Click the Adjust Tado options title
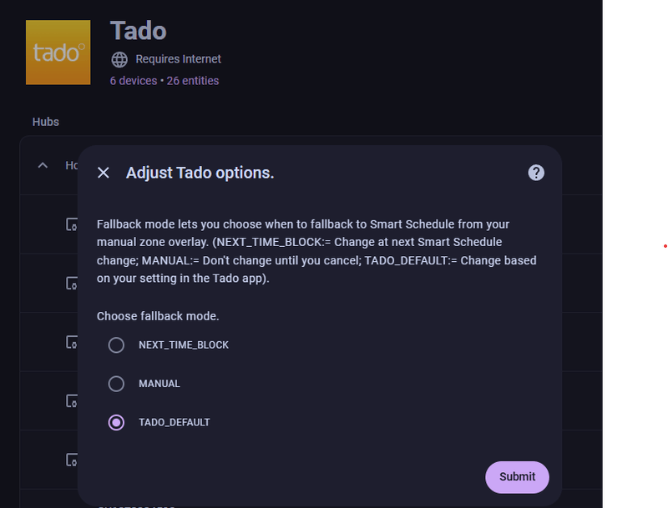The image size is (668, 508). coord(200,173)
